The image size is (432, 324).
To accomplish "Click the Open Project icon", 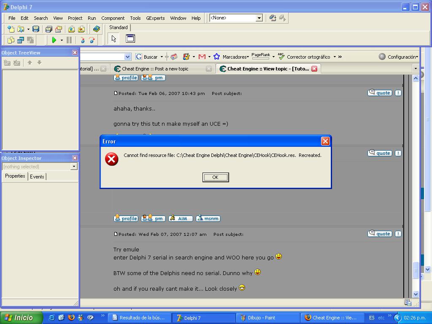I will click(58, 29).
